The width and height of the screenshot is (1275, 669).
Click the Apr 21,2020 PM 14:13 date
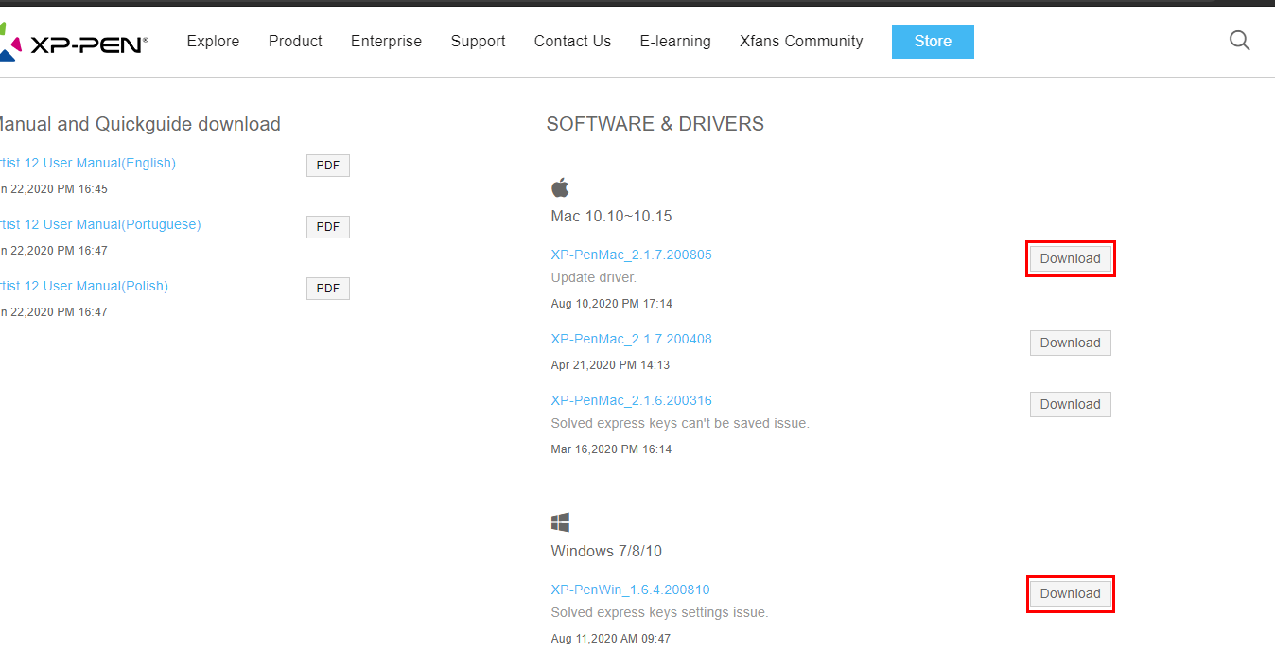pyautogui.click(x=610, y=365)
